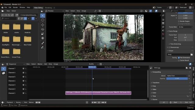Screen dimensions: 195x110
Task: Select the 2D Cursor tool in preview
Action: click(43, 20)
